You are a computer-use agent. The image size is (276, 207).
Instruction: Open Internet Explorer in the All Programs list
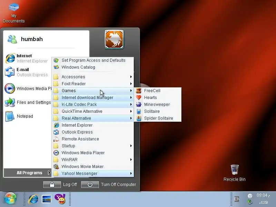pos(93,125)
